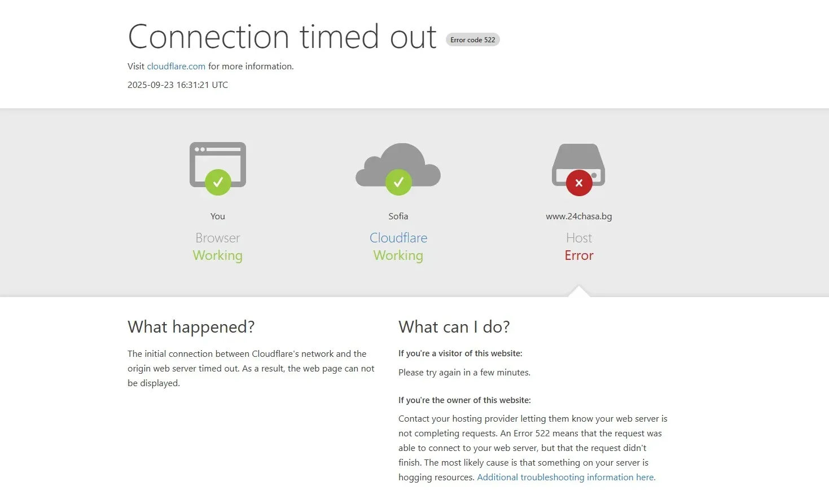Click the Cloudflare cloud icon

pos(398,165)
